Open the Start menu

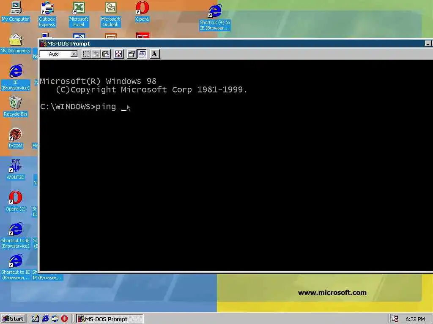point(13,319)
